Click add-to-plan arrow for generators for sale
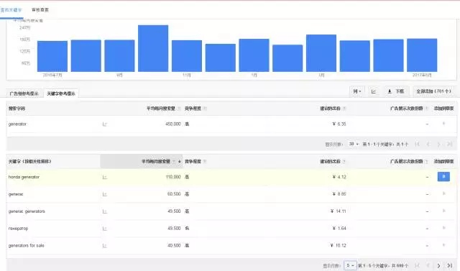The image size is (460, 271). point(444,245)
